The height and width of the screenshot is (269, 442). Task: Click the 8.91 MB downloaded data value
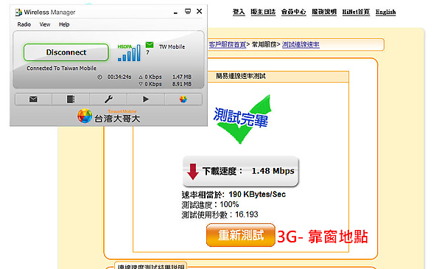(182, 84)
